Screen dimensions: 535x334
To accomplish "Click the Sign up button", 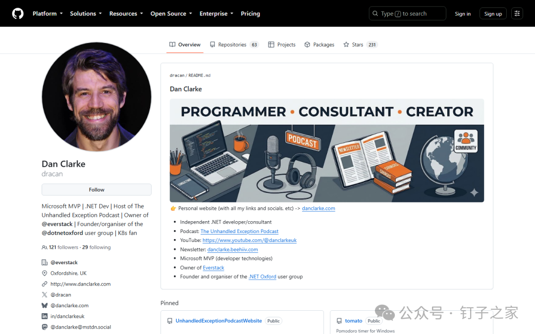I will (x=493, y=14).
